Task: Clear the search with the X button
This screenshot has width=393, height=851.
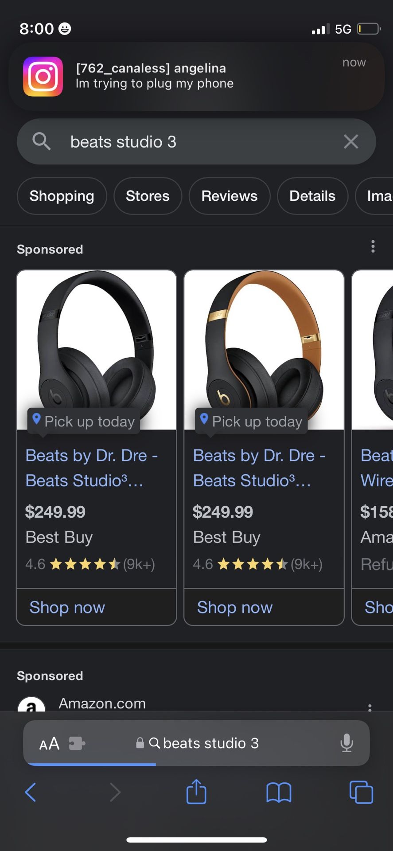Action: click(351, 141)
